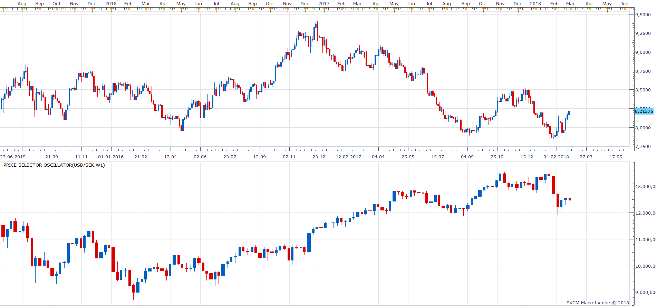Screen dimensions: 657x306
Task: Click the 23.07 date label
Action: click(230, 157)
